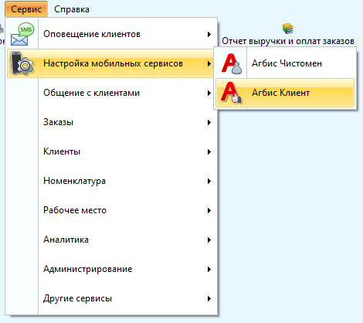
Task: Click the SMS envelope icon for Оповещение клиентов
Action: tap(22, 34)
